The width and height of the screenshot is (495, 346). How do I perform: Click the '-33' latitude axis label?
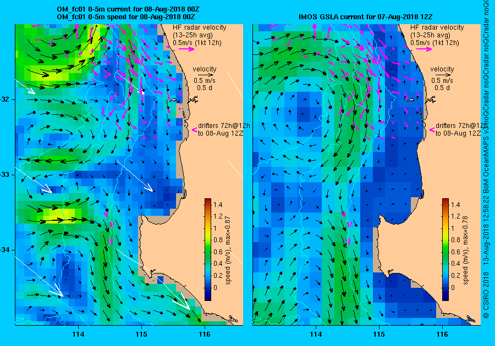click(x=5, y=175)
